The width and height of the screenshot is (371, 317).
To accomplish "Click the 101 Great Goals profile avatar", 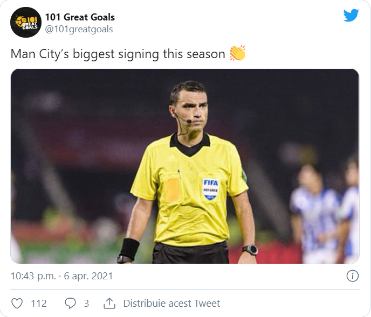I will 26,23.
